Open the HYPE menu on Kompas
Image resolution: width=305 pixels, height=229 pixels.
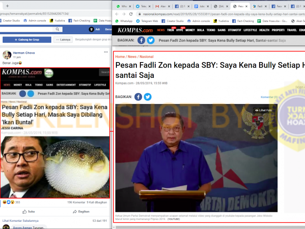click(179, 30)
